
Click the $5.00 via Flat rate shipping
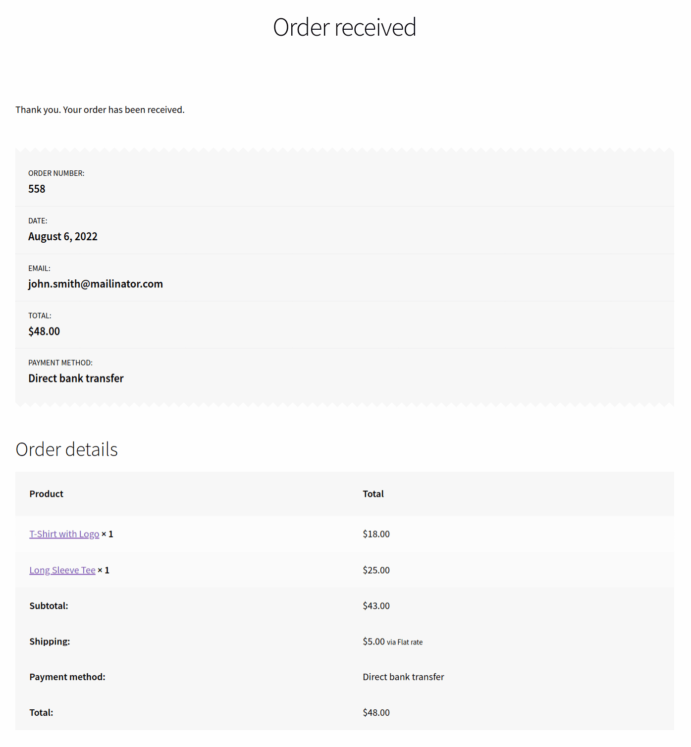click(x=393, y=641)
